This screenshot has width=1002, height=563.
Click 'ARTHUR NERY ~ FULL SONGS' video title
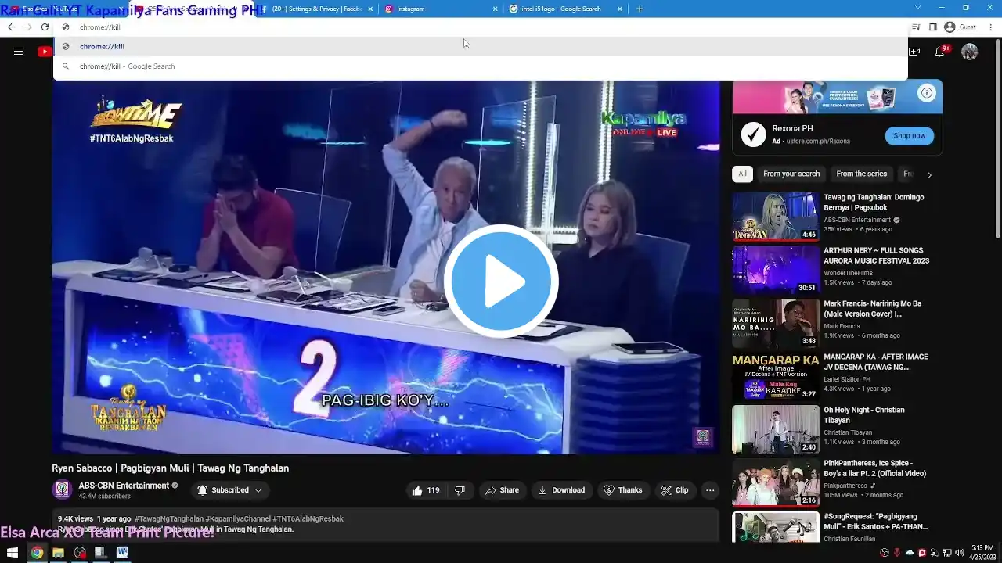coord(876,256)
